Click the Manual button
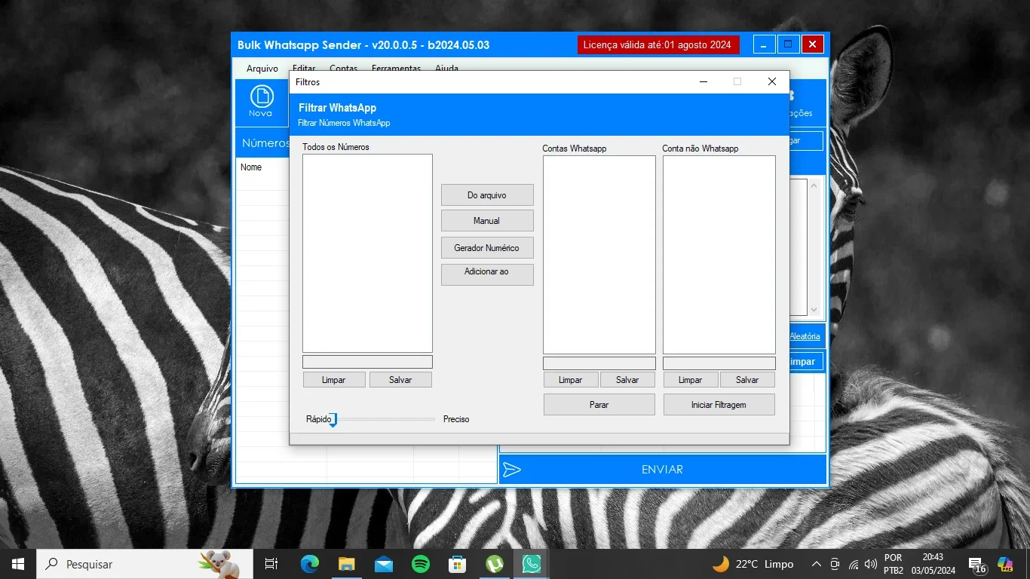Image resolution: width=1030 pixels, height=579 pixels. pos(487,221)
